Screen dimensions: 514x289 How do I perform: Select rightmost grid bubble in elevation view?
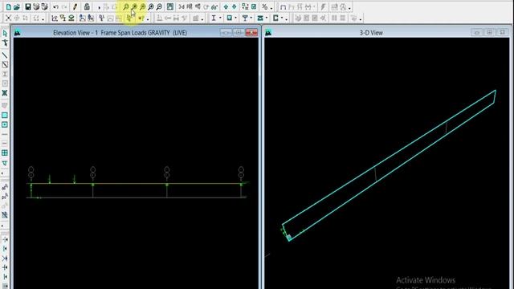241,173
